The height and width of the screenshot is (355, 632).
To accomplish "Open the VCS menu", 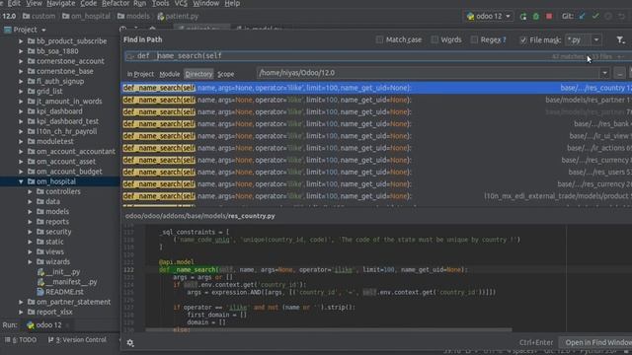I will pyautogui.click(x=181, y=3).
